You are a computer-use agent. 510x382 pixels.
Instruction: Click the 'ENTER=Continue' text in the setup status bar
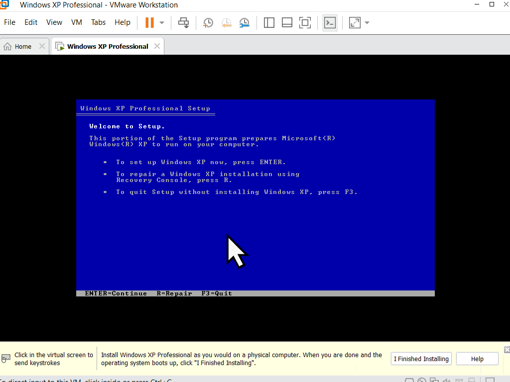(x=116, y=293)
